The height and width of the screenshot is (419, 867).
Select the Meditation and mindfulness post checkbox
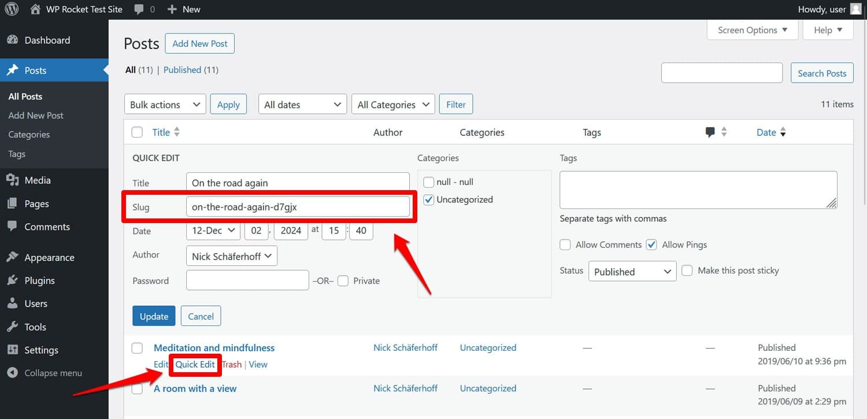137,348
